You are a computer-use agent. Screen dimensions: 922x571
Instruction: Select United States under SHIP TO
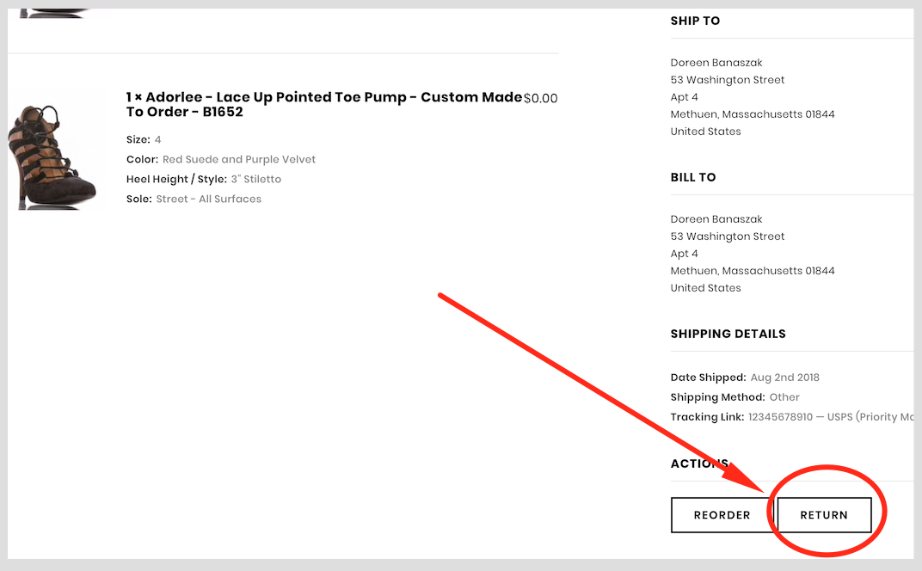pyautogui.click(x=705, y=132)
